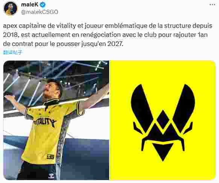The image size is (219, 183).
Task: Click the translate post link below the tweet
Action: click(12, 52)
